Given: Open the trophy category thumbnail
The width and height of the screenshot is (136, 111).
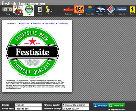Looking at the screenshot, I should (x=47, y=10).
